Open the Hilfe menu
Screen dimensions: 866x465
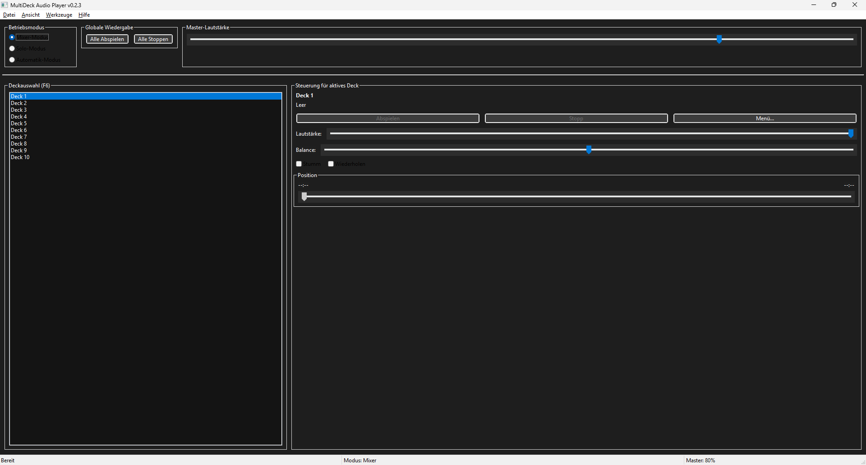pyautogui.click(x=84, y=15)
